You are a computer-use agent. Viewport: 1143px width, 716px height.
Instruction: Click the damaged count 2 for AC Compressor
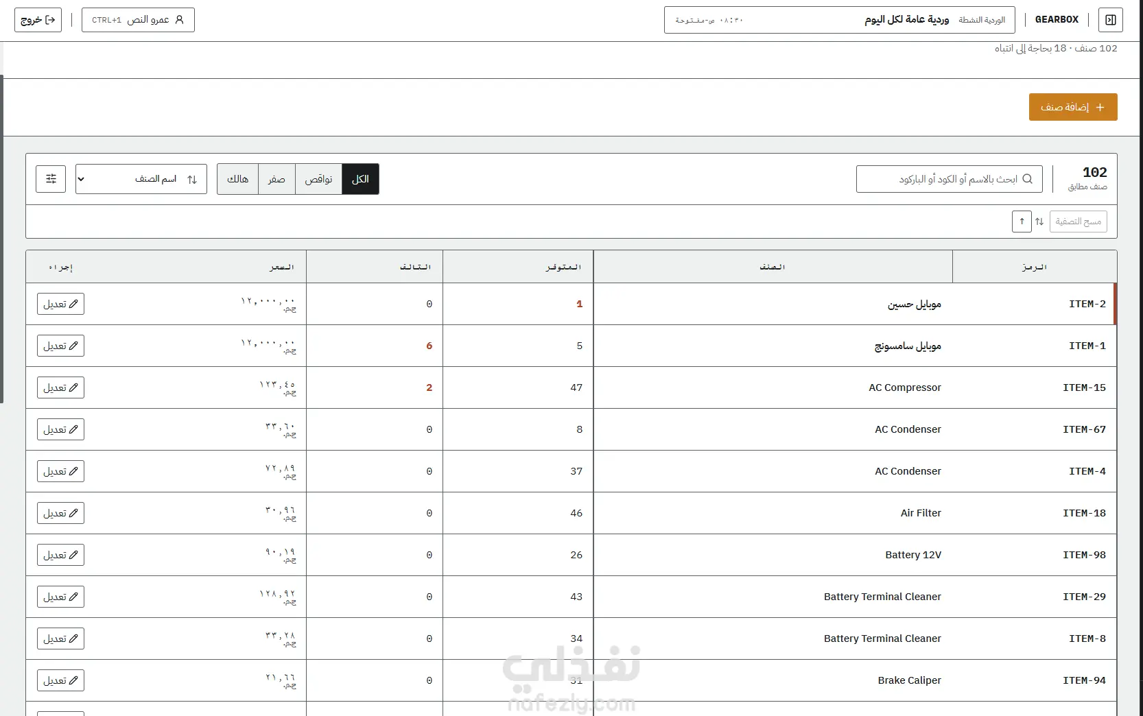tap(429, 387)
